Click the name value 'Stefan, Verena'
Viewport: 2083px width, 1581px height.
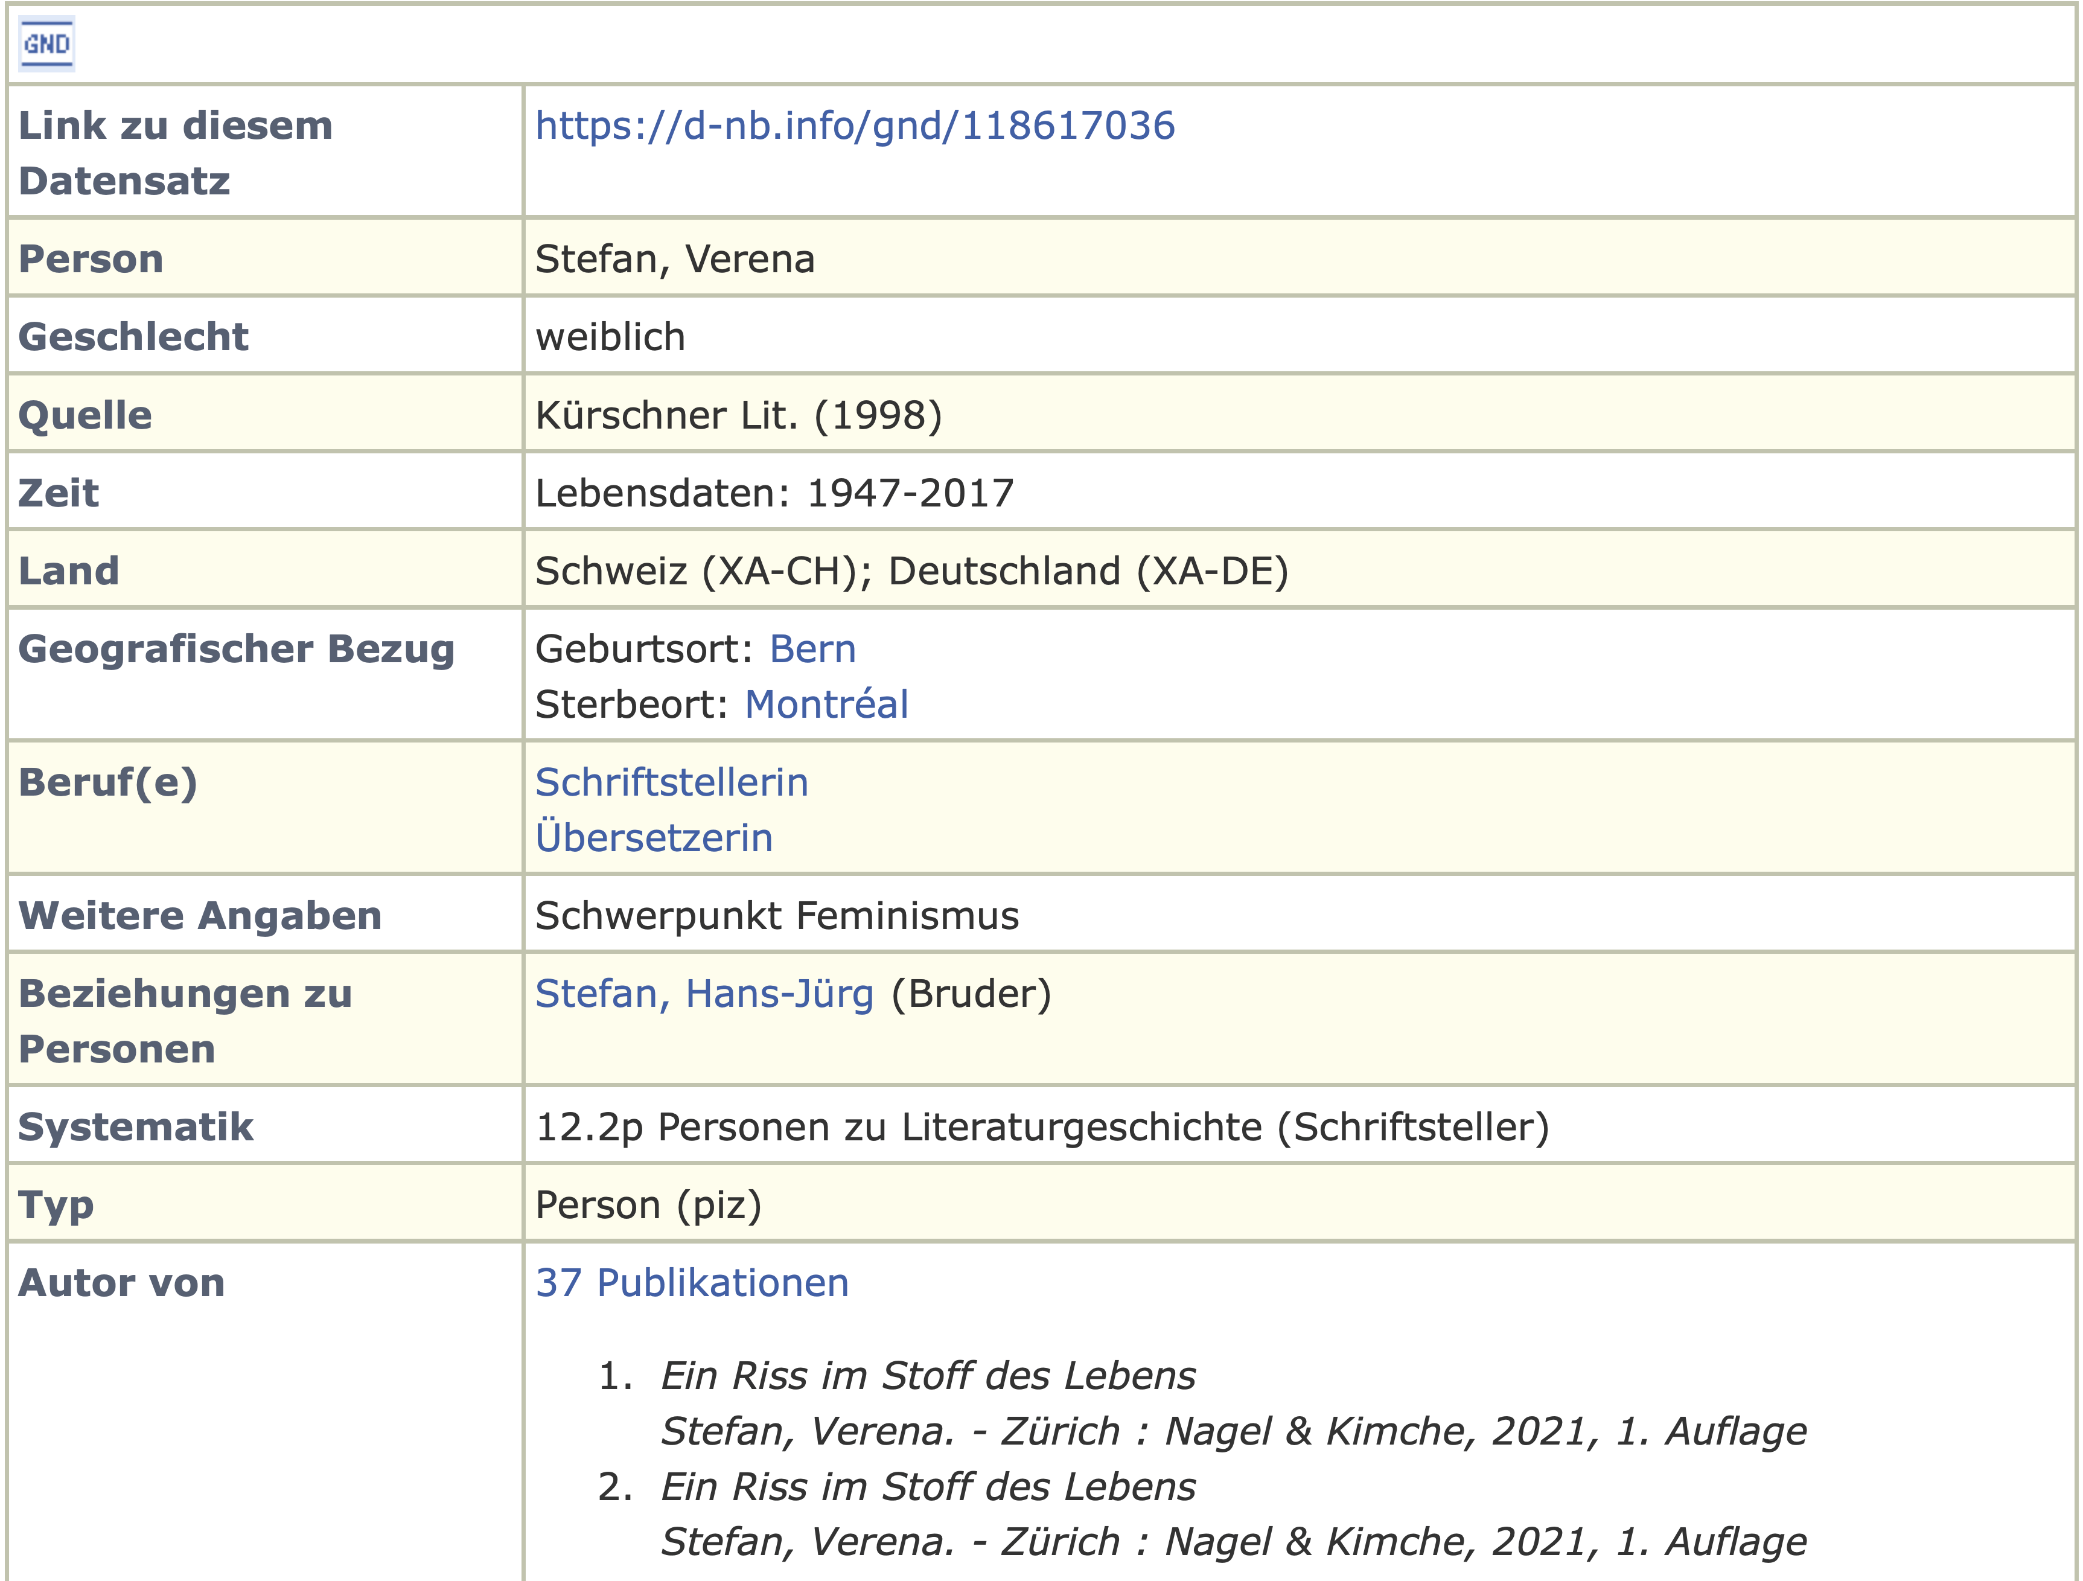[x=675, y=259]
